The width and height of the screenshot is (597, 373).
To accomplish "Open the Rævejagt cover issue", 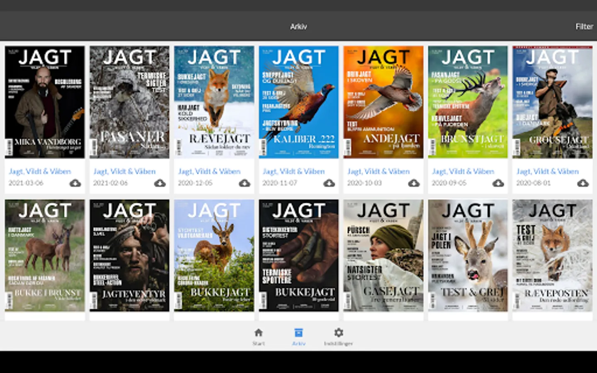I will tap(214, 102).
